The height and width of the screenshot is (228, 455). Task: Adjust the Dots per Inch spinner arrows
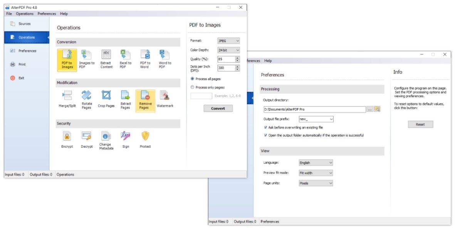click(237, 68)
